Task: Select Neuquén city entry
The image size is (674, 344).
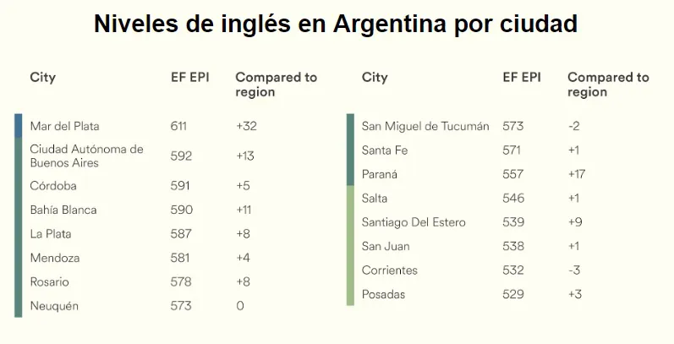Action: [54, 306]
